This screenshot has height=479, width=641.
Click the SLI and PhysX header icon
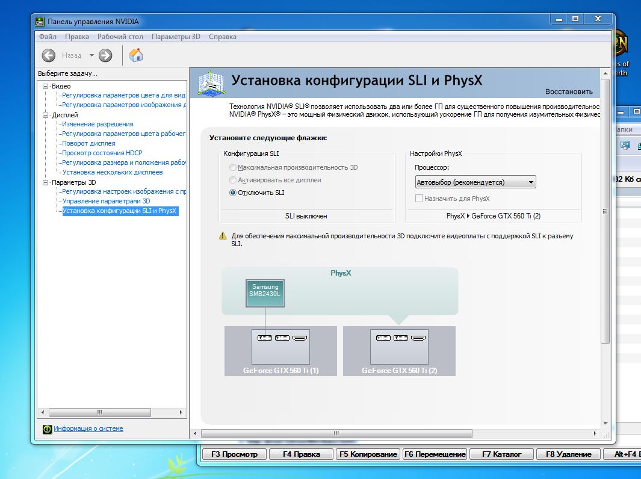[211, 83]
